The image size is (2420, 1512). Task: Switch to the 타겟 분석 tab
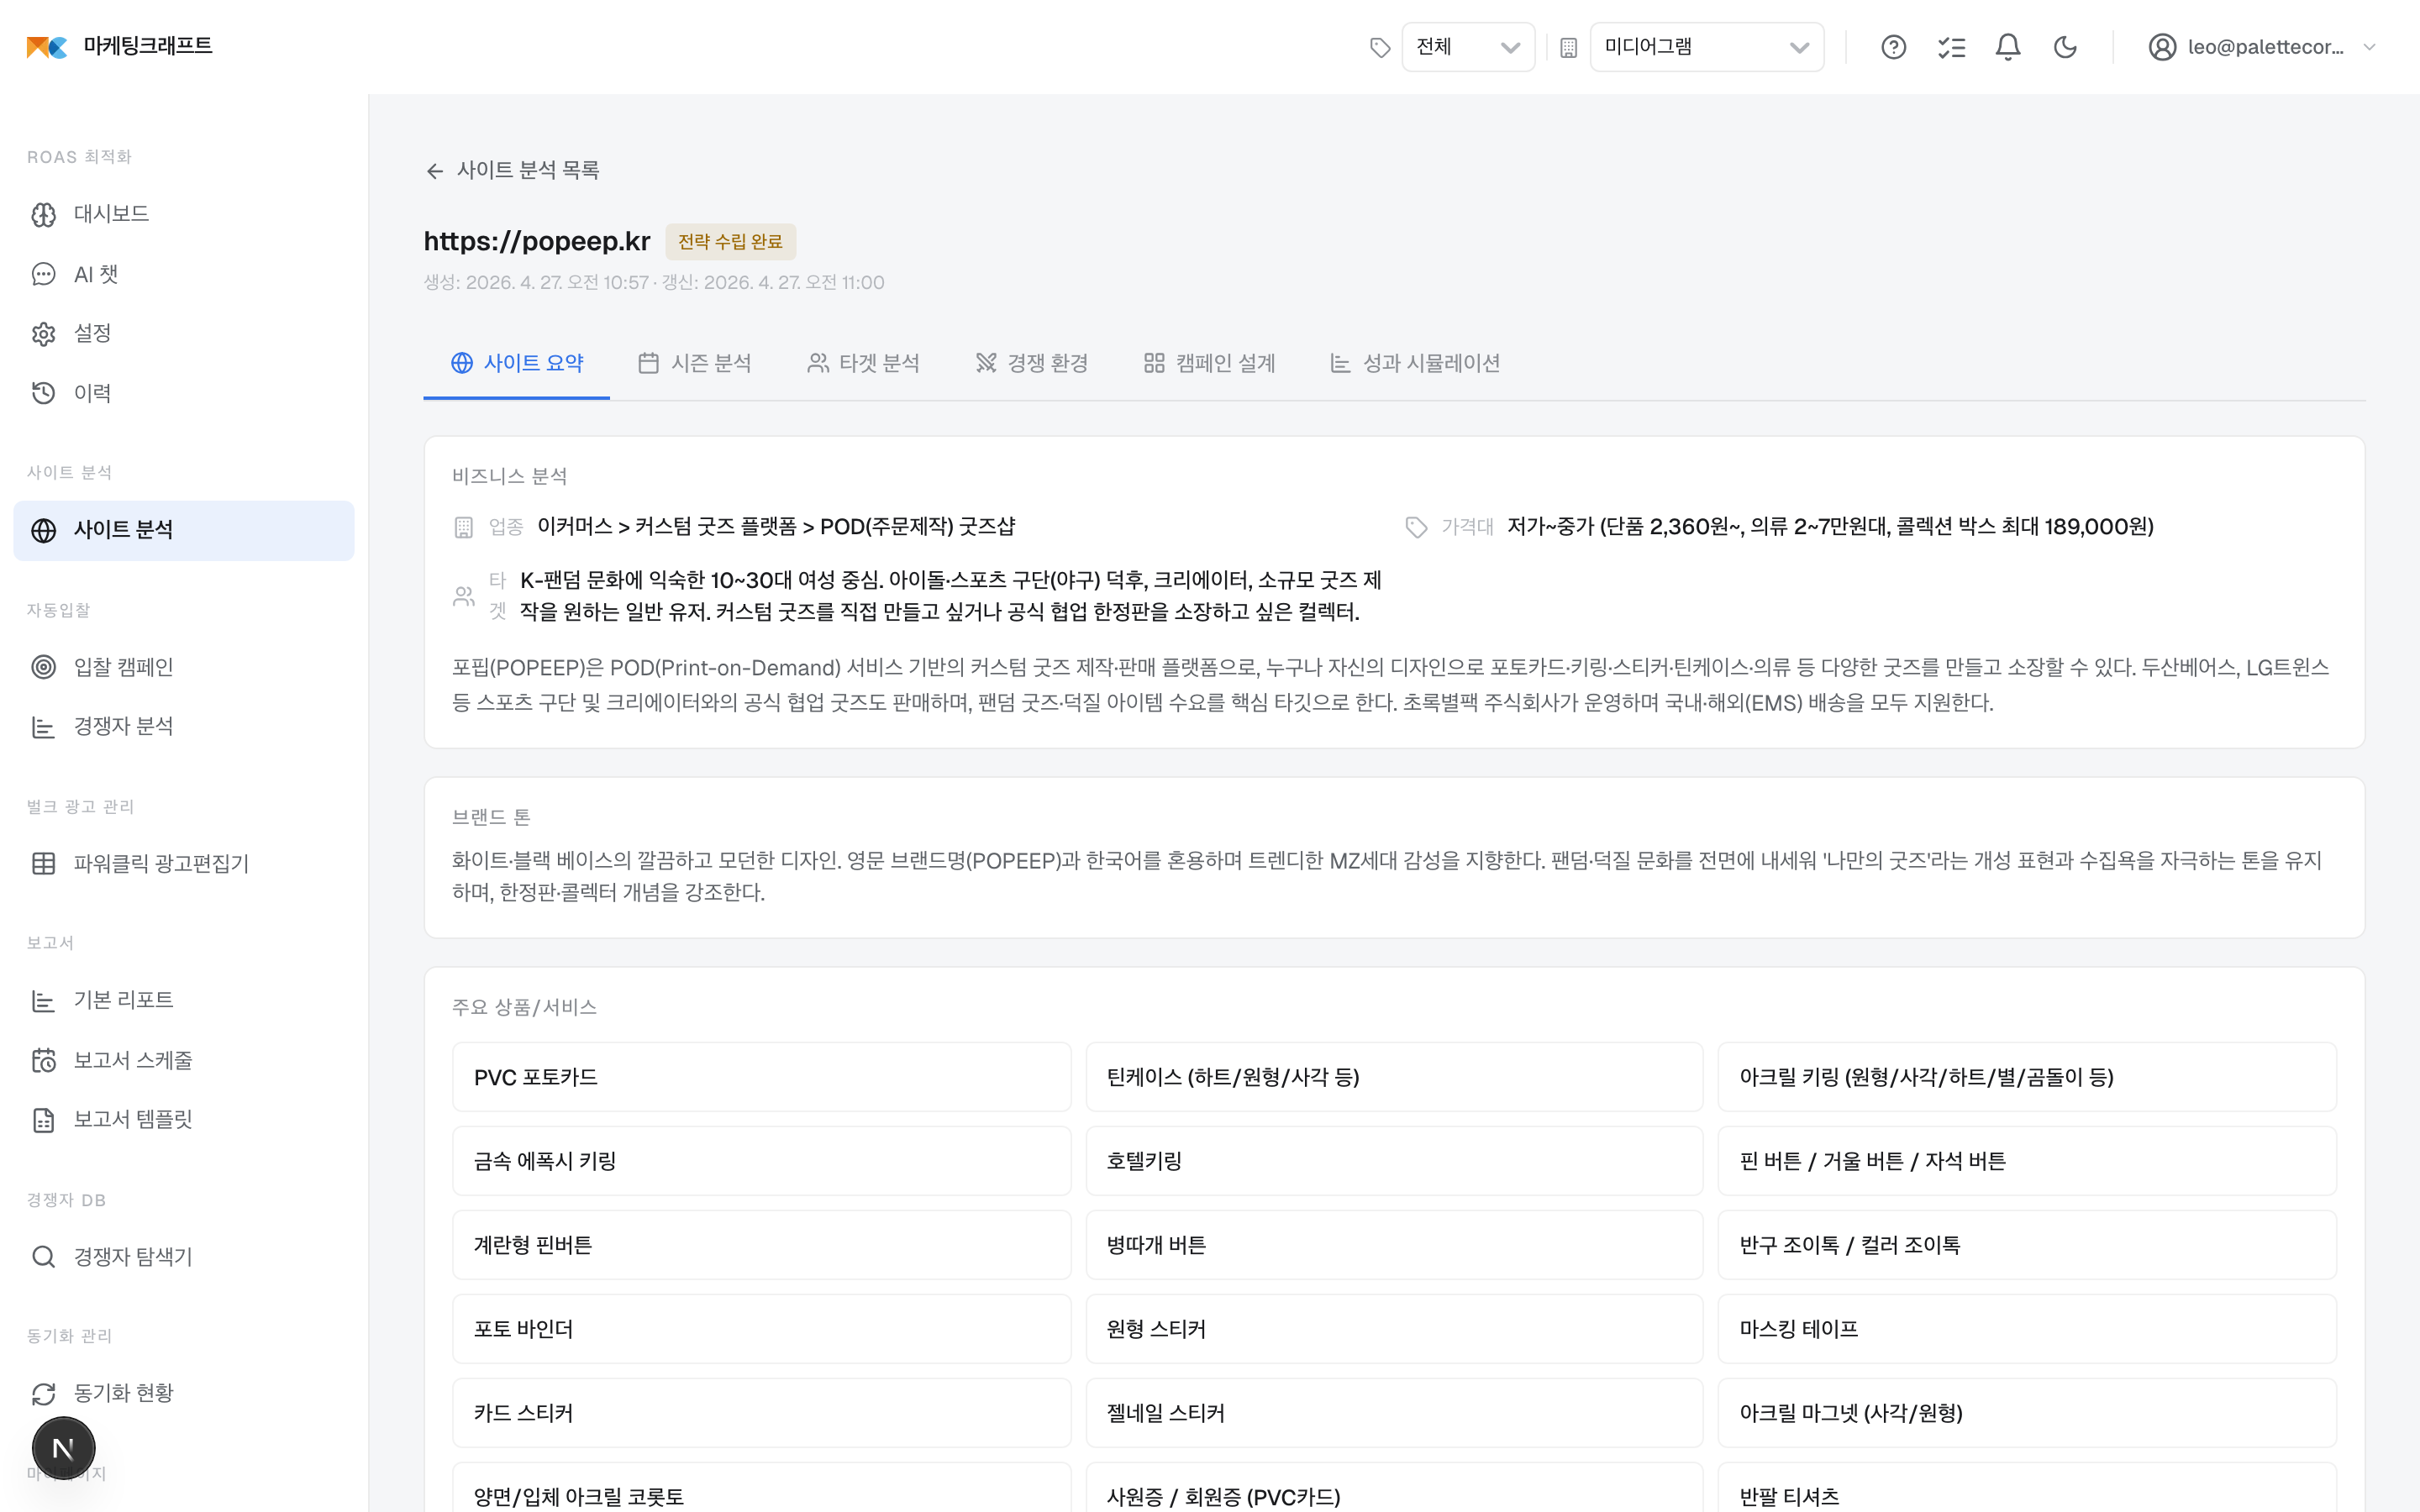[863, 363]
